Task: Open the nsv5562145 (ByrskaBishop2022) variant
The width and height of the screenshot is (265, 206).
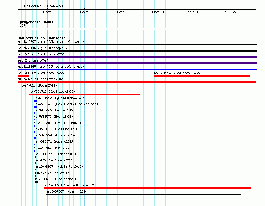Action: pyautogui.click(x=44, y=48)
